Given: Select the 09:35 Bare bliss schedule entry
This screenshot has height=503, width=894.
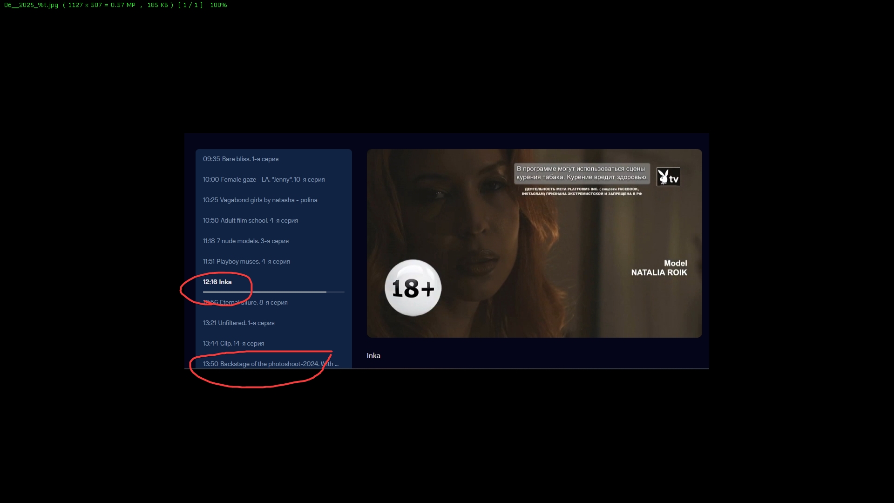Looking at the screenshot, I should [241, 159].
